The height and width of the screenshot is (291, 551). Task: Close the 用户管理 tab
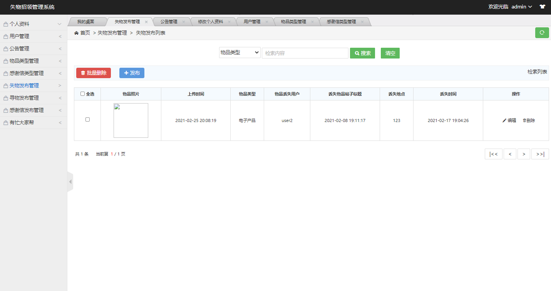point(267,22)
